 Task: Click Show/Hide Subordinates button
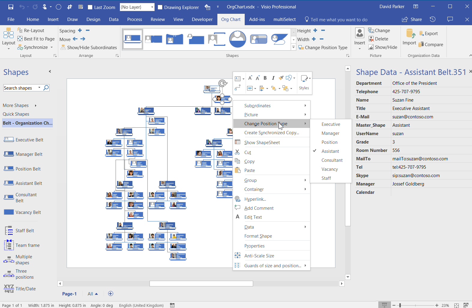tap(89, 47)
